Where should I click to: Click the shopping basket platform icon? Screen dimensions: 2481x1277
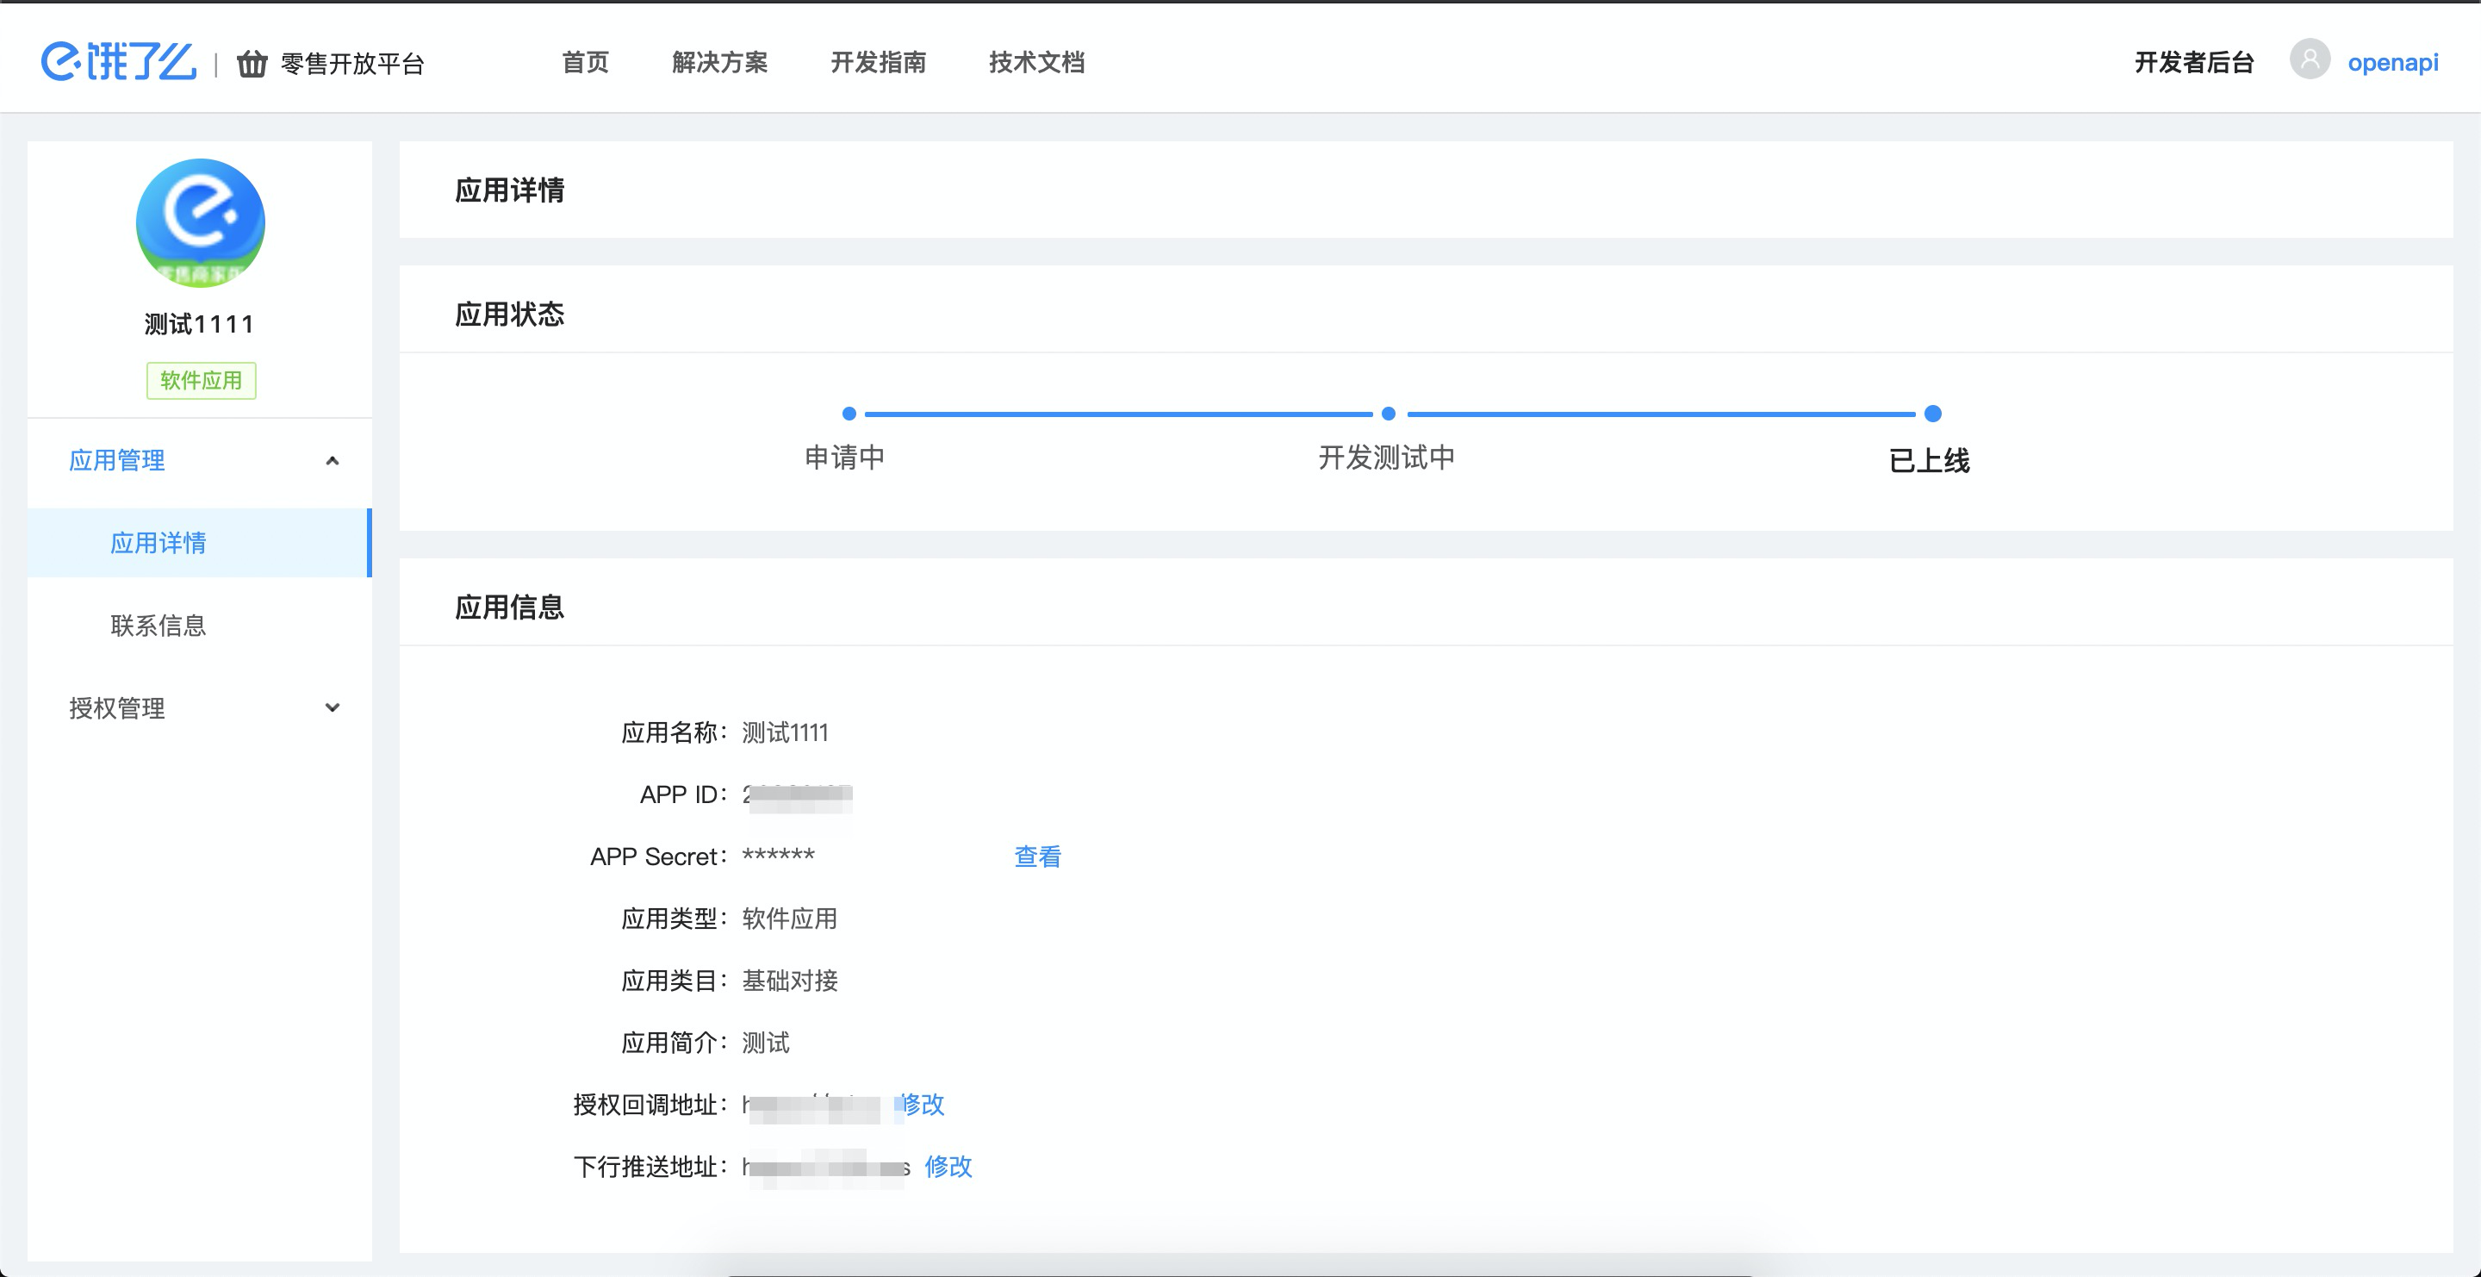tap(252, 64)
